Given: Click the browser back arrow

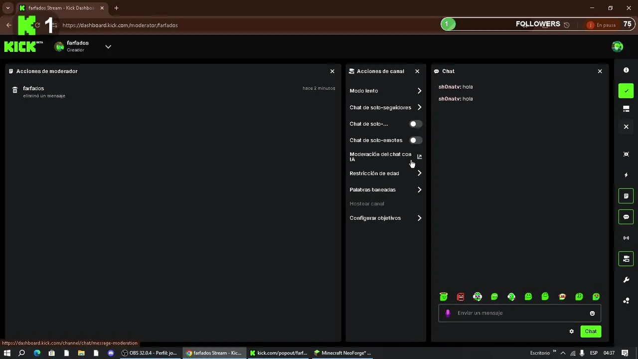Looking at the screenshot, I should pos(8,25).
